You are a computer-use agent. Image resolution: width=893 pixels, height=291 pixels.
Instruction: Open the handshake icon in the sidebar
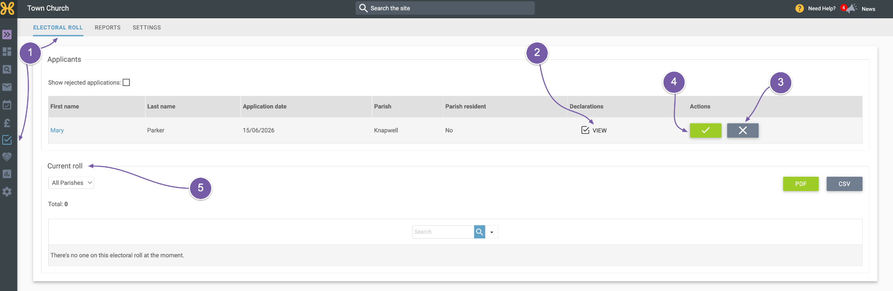(x=7, y=157)
